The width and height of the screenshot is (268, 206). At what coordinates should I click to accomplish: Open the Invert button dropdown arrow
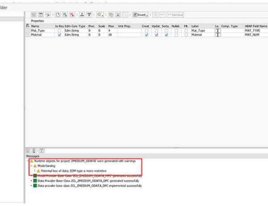click(x=147, y=16)
